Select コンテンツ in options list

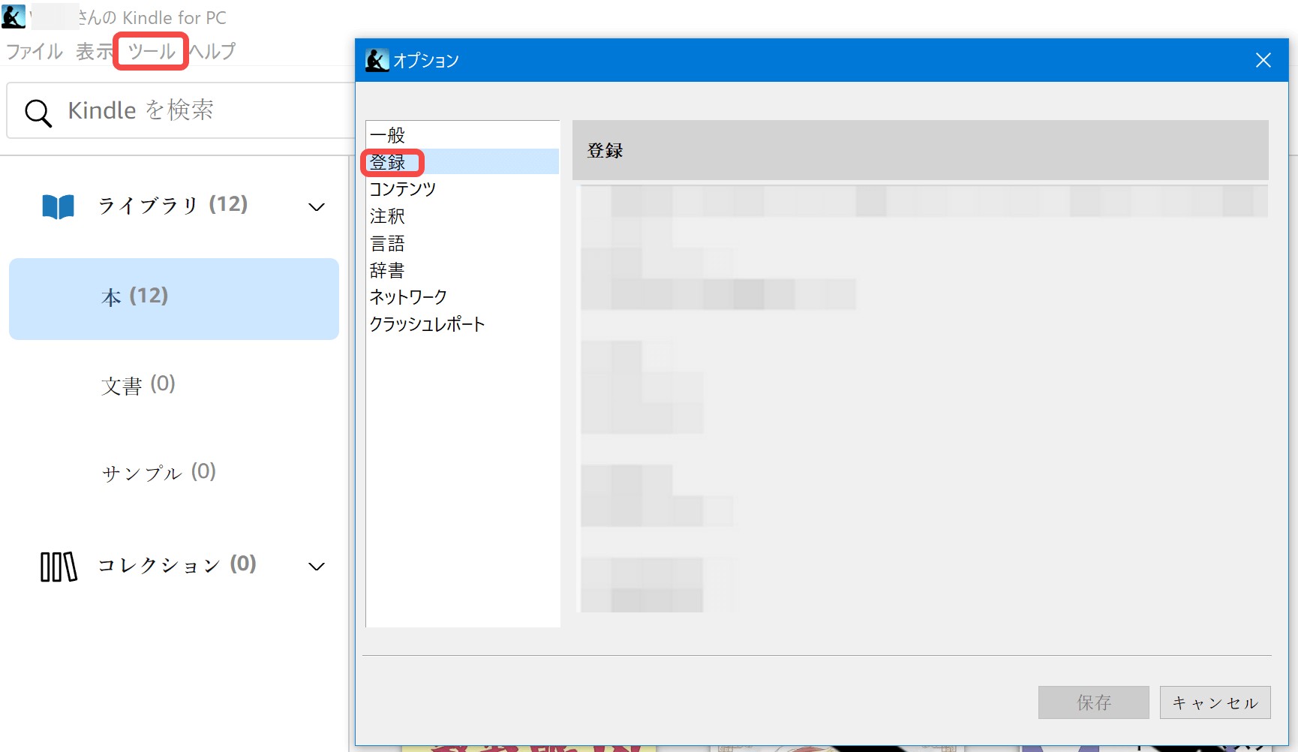tap(462, 189)
